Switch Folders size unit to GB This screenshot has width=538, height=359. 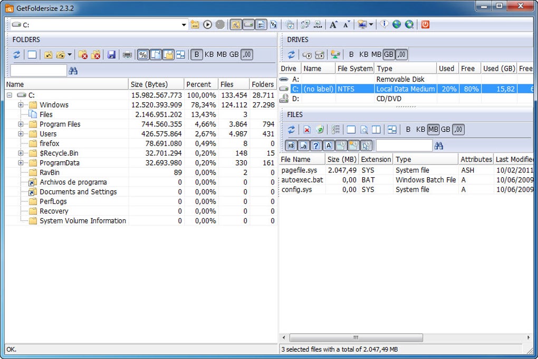tap(234, 54)
